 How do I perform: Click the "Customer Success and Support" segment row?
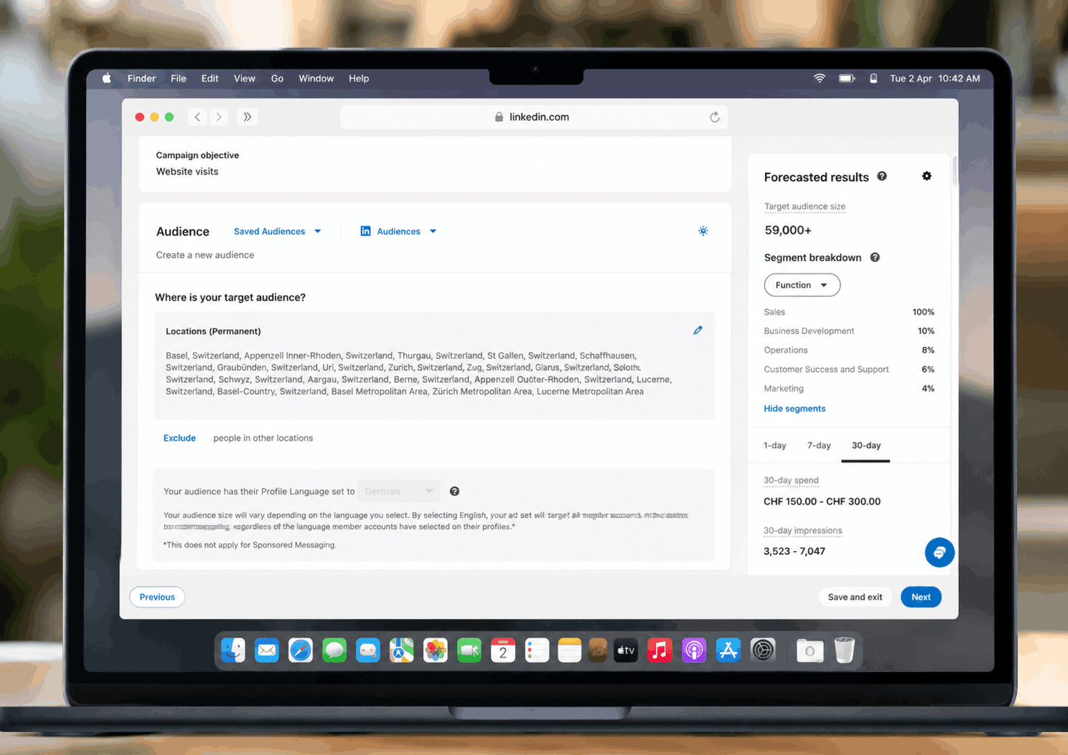tap(849, 369)
